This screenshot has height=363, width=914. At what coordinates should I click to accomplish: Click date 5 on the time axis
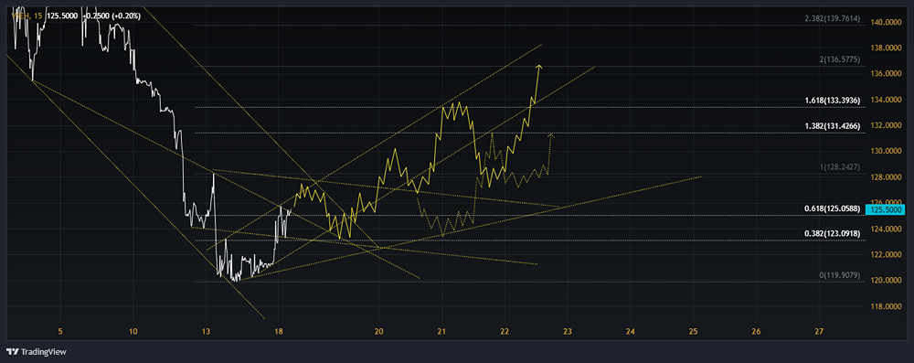click(61, 332)
